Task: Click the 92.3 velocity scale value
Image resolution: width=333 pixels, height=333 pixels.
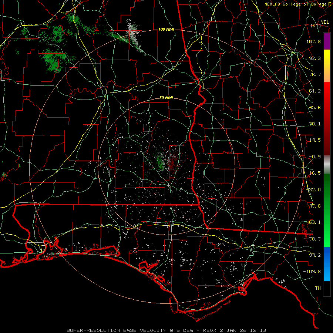Action: coord(315,58)
